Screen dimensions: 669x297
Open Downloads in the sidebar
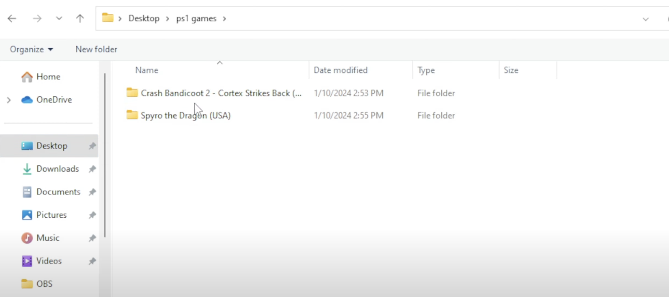(x=57, y=169)
